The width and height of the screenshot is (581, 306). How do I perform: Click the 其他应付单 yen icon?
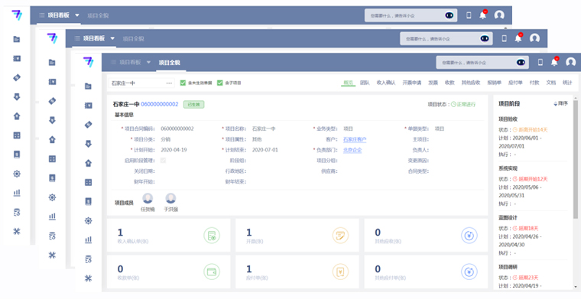pyautogui.click(x=469, y=272)
